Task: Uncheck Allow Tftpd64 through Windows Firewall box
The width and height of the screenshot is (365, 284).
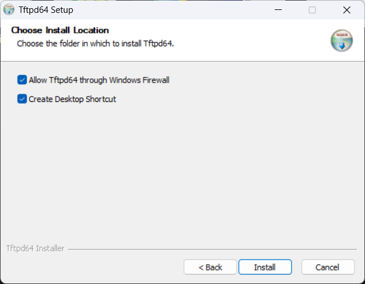Action: 22,80
